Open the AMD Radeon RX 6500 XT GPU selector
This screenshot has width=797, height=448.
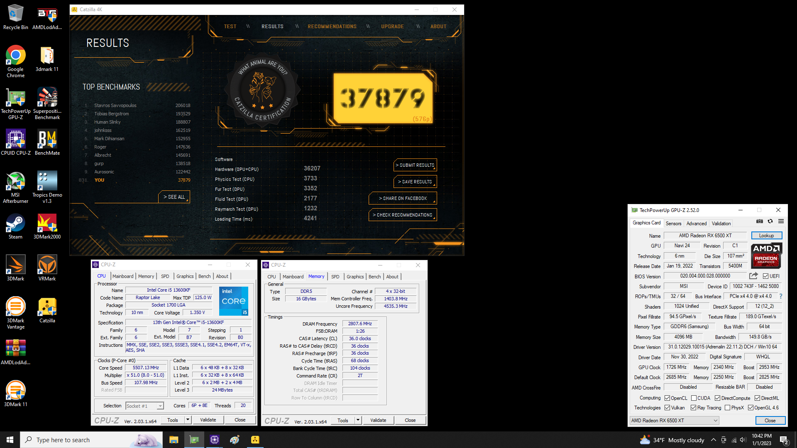(674, 421)
